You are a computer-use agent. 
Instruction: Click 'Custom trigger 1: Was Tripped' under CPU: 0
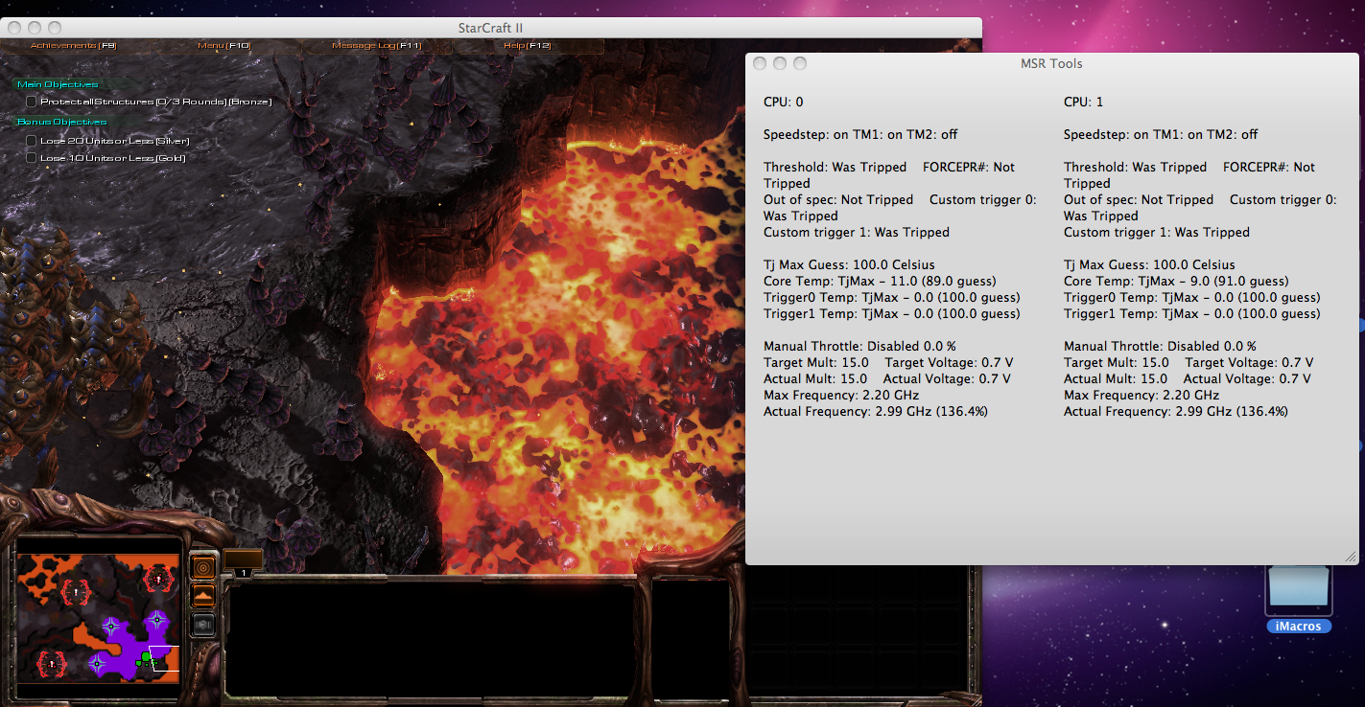point(857,232)
